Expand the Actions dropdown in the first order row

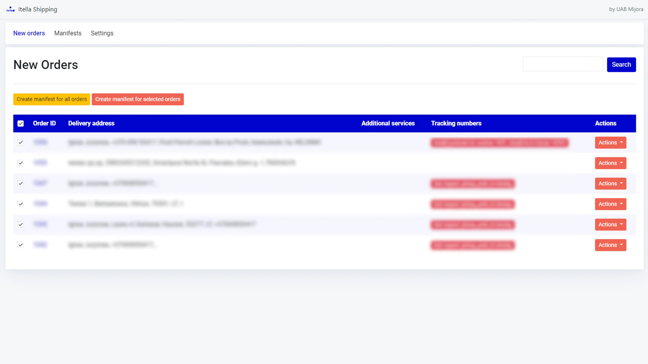[x=610, y=142]
